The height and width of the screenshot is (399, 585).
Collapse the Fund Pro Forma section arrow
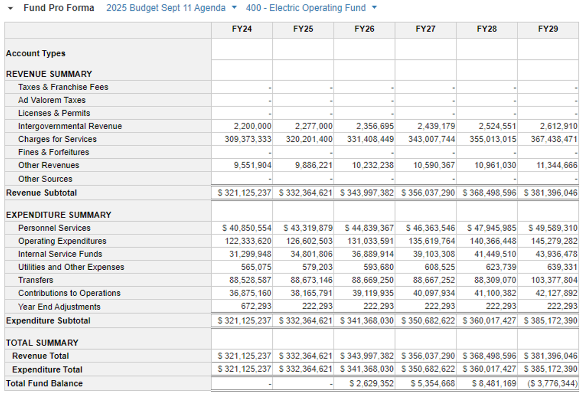coord(10,8)
